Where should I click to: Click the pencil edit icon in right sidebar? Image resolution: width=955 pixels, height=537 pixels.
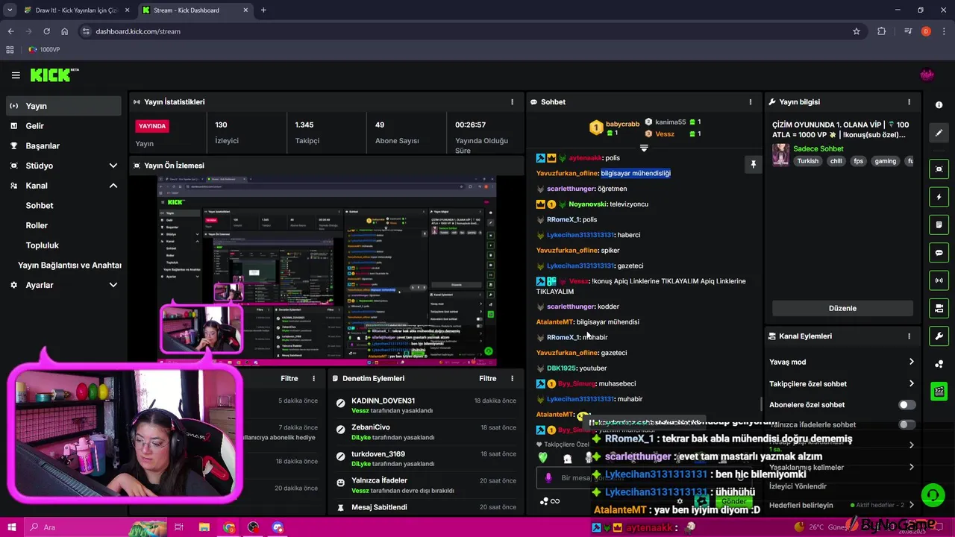coord(939,133)
